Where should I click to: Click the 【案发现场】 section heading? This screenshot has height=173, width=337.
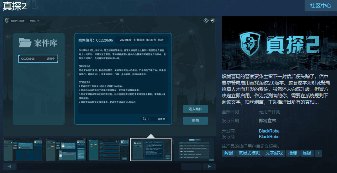coord(84,66)
